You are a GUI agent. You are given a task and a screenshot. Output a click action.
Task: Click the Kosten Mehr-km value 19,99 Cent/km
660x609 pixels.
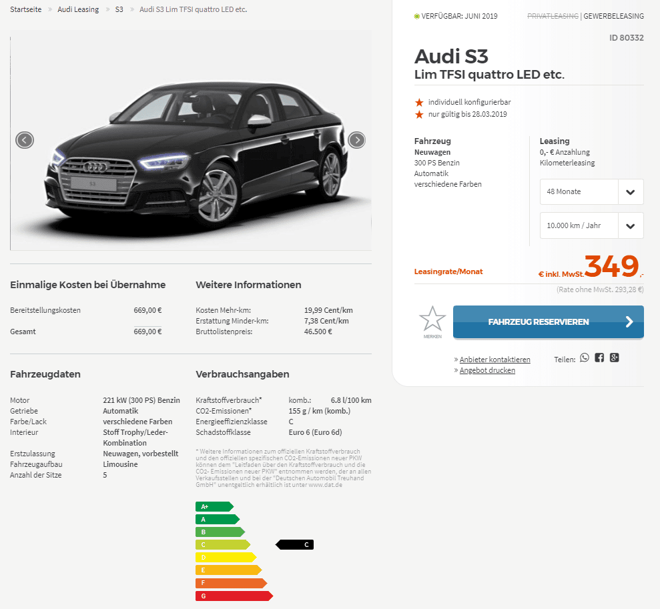(x=328, y=310)
